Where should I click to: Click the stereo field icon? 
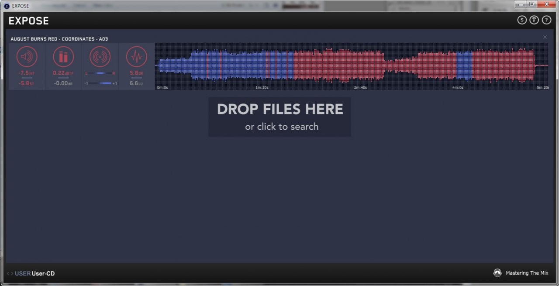point(100,57)
